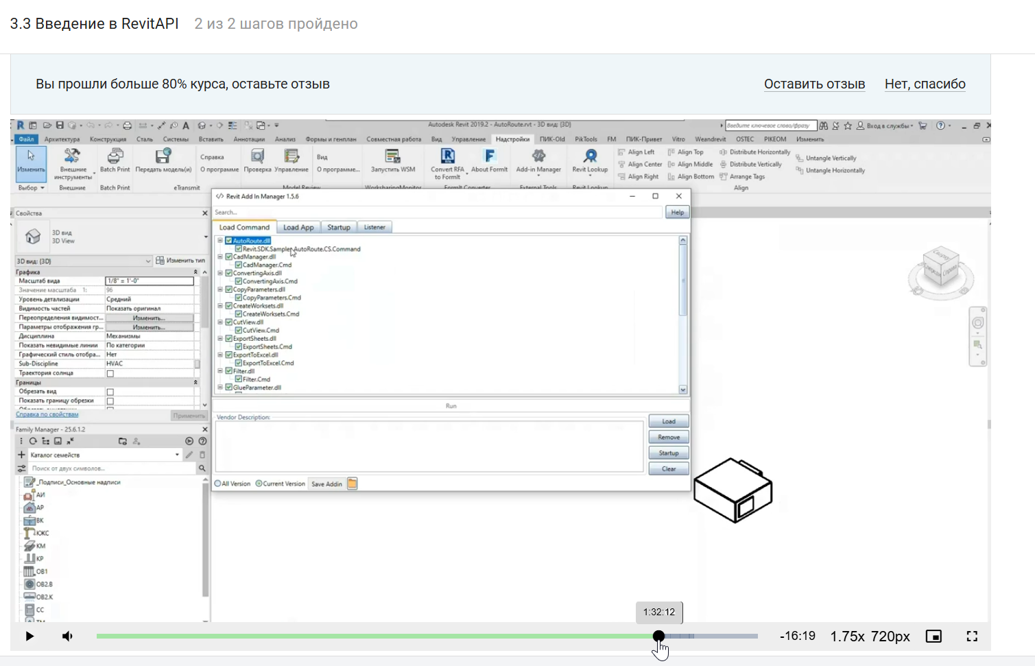Click Convert RFA to FormIt
This screenshot has width=1035, height=666.
(x=447, y=163)
